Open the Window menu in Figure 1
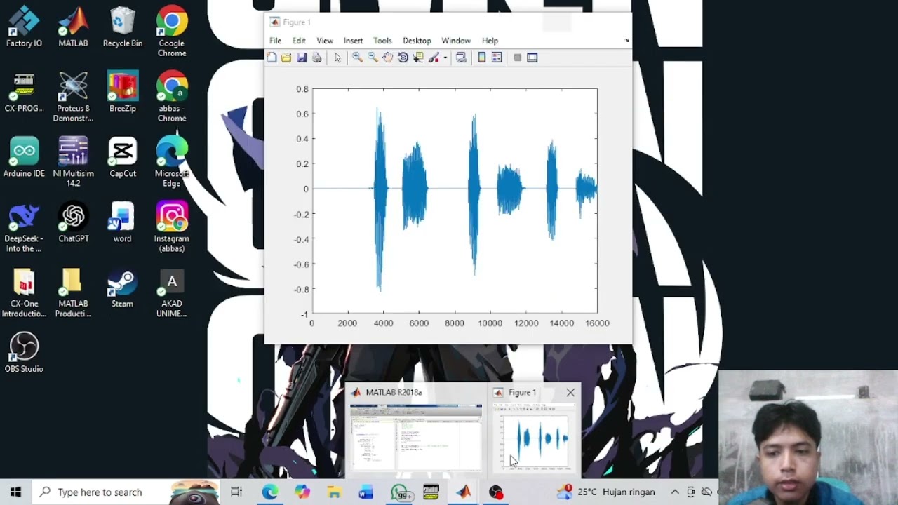The height and width of the screenshot is (505, 898). click(456, 41)
